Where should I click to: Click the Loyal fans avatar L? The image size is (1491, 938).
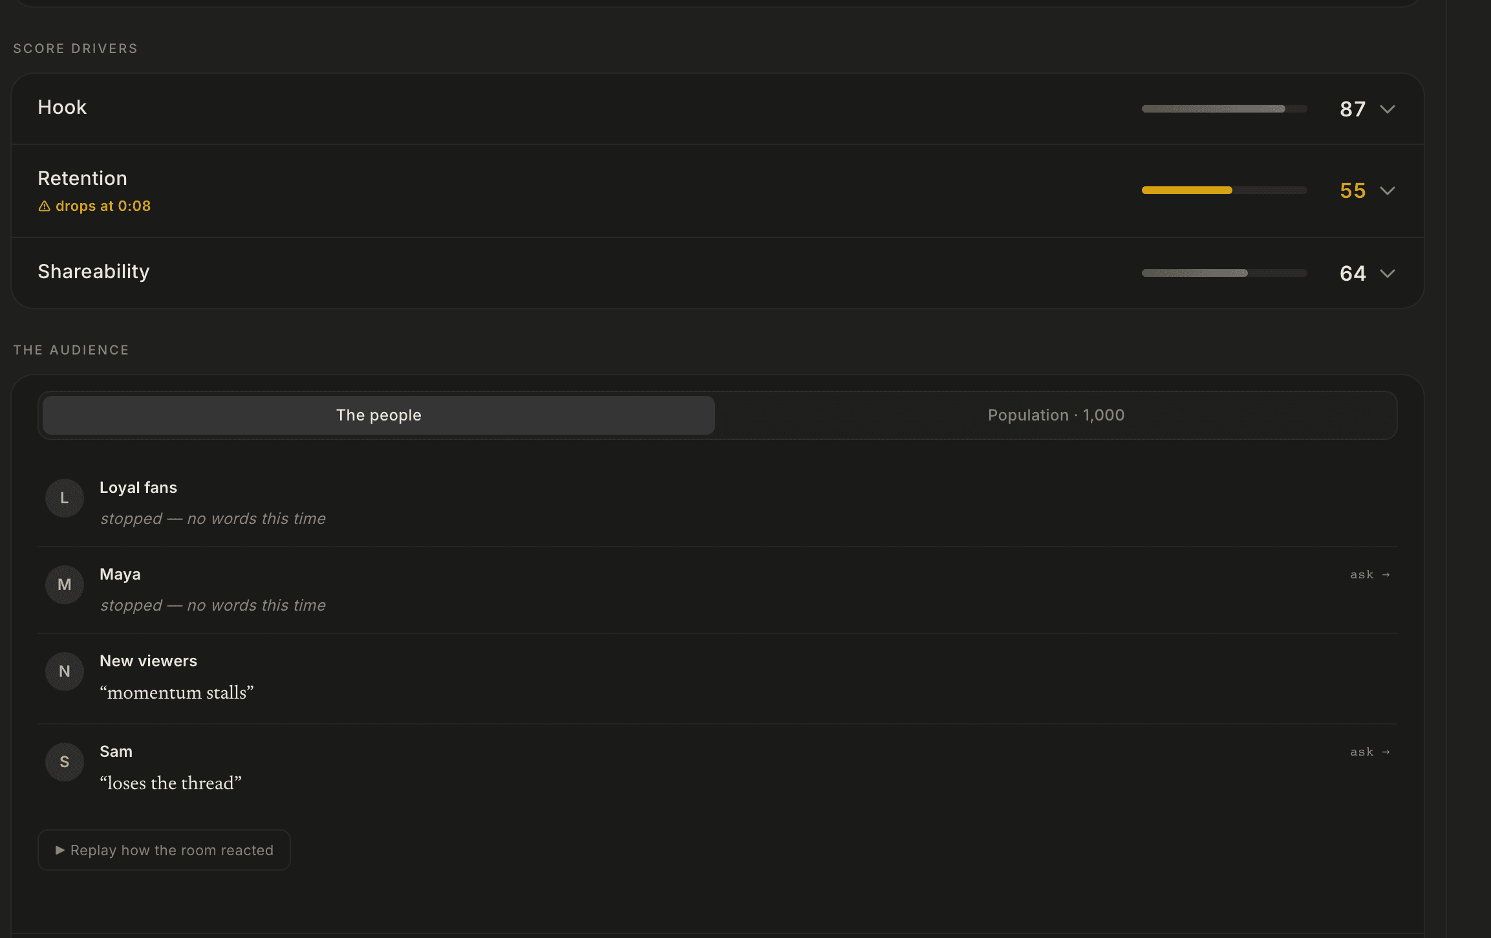pos(65,498)
